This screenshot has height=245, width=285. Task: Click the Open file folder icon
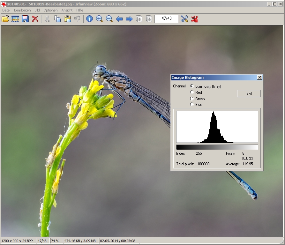(x=5, y=19)
